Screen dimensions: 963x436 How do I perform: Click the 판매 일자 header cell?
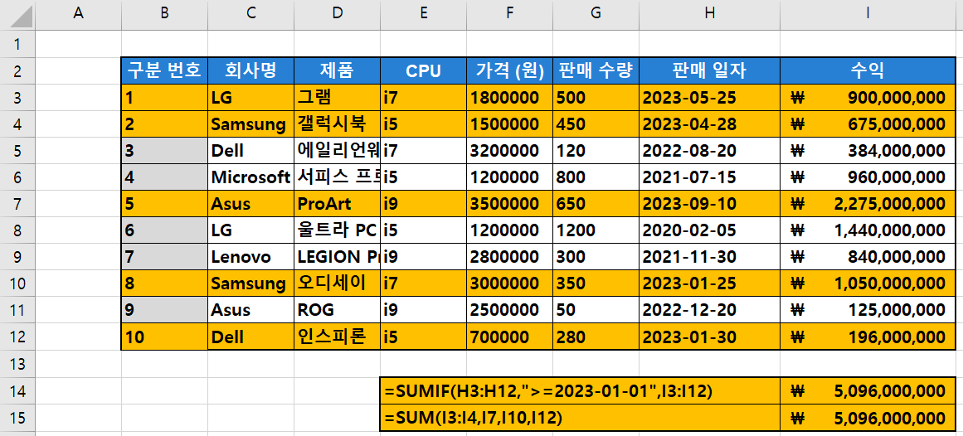(709, 70)
